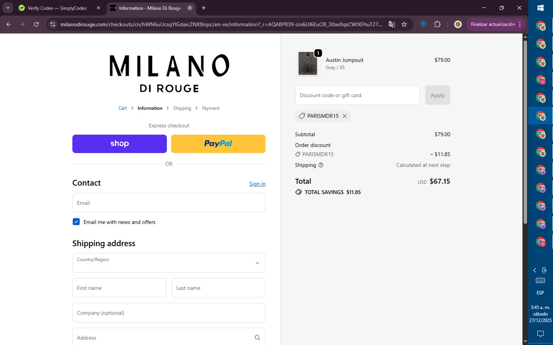Close the Milano Di Rouge tab
This screenshot has height=345, width=553.
click(x=190, y=8)
